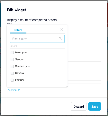Click the Partner label text
108x116 pixels.
coord(20,80)
